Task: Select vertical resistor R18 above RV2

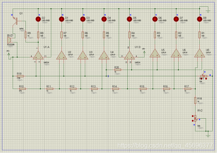Action: [195, 100]
